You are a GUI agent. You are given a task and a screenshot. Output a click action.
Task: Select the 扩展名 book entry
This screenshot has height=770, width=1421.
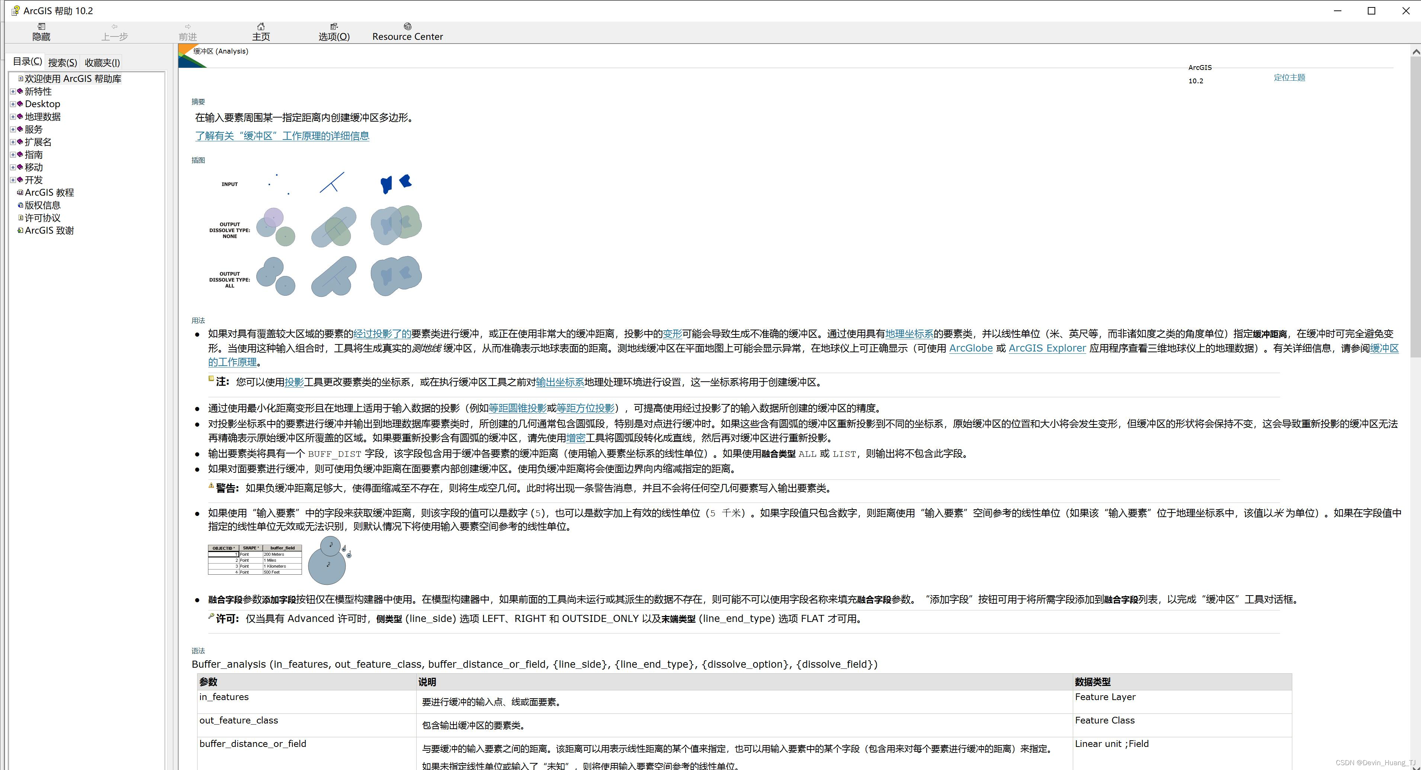click(x=38, y=142)
